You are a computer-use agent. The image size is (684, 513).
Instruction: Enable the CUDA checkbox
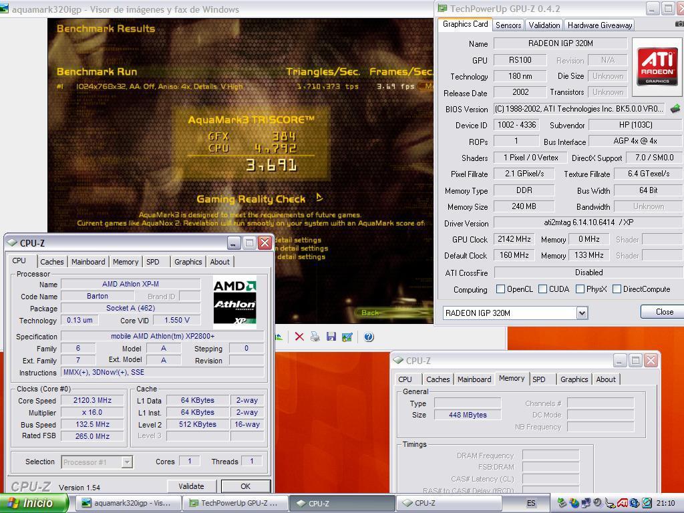click(542, 289)
